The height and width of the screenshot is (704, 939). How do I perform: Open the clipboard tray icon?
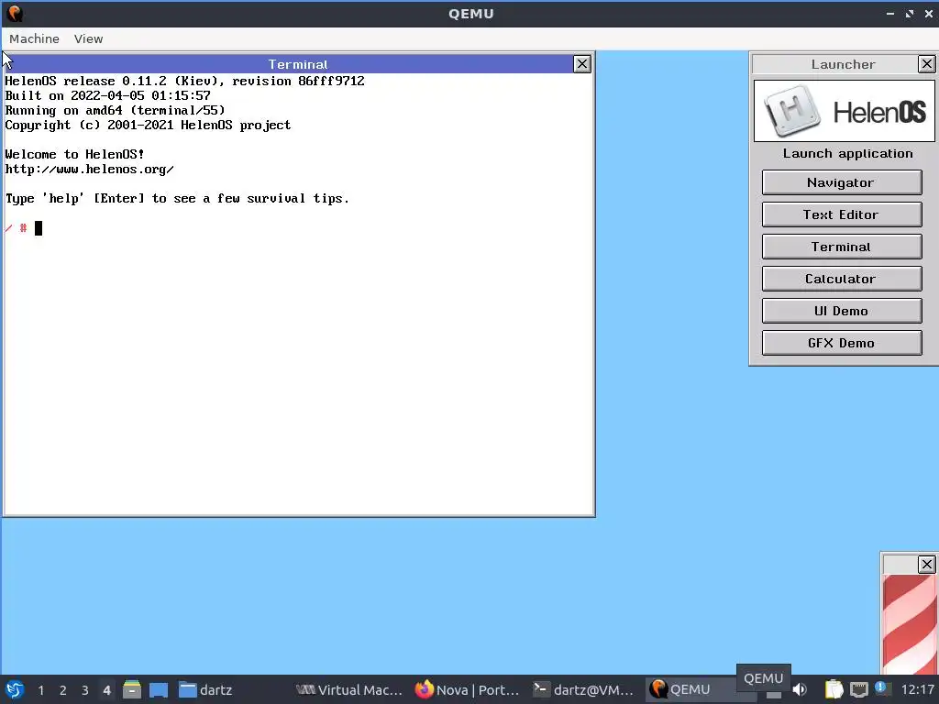834,689
